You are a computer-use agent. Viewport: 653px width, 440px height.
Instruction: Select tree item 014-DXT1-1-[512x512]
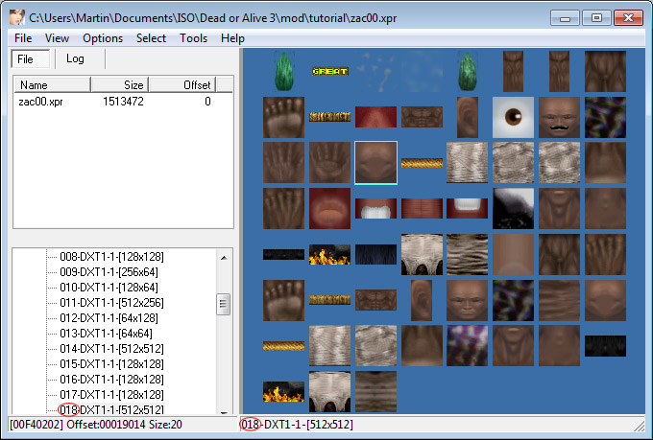(111, 349)
